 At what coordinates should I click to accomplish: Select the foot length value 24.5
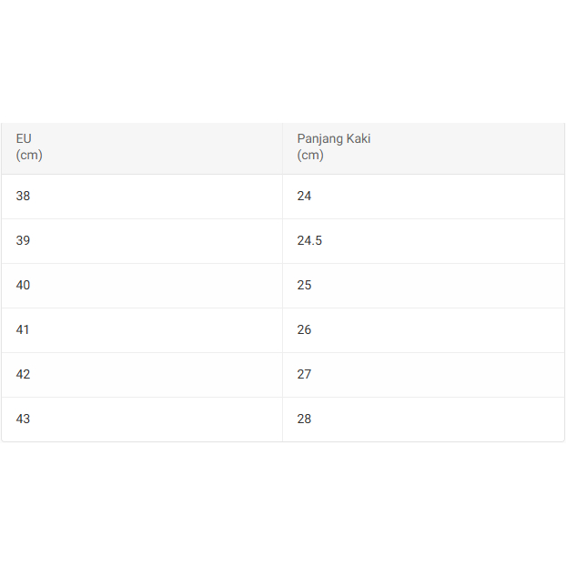[x=309, y=241]
